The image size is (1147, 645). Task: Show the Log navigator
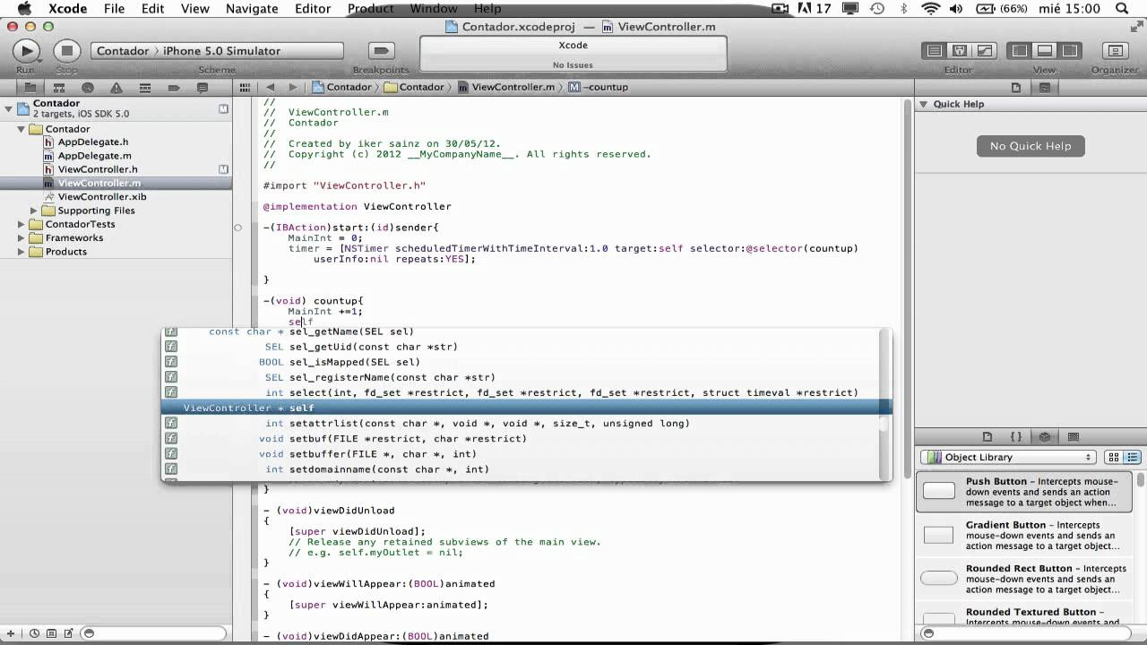click(x=203, y=88)
